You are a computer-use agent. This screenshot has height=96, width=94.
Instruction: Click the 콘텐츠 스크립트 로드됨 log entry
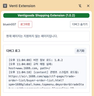[44, 72]
